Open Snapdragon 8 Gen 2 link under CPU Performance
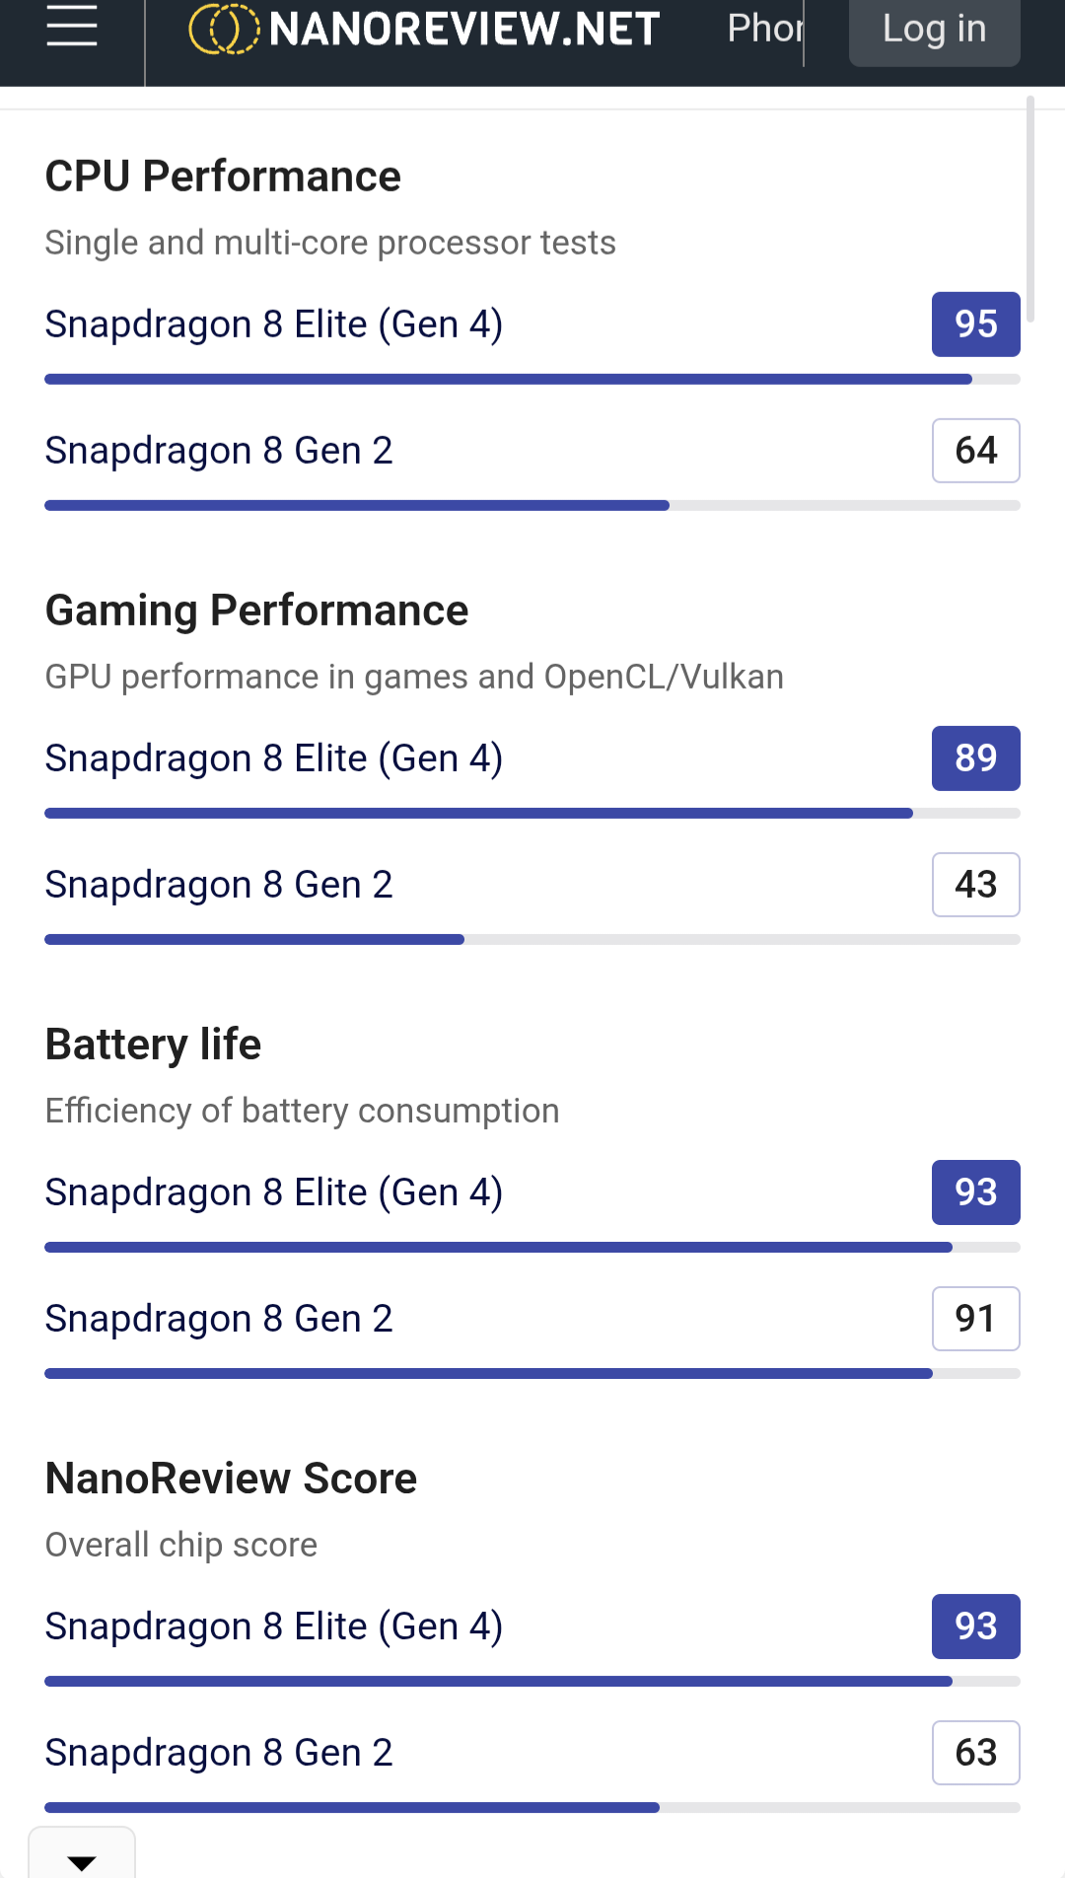Screen dimensions: 1065x1878 pyautogui.click(x=219, y=451)
